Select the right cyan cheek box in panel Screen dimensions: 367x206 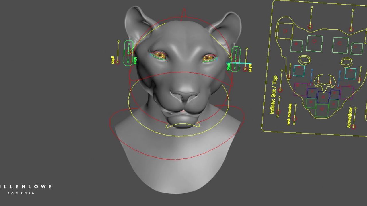coord(350,73)
